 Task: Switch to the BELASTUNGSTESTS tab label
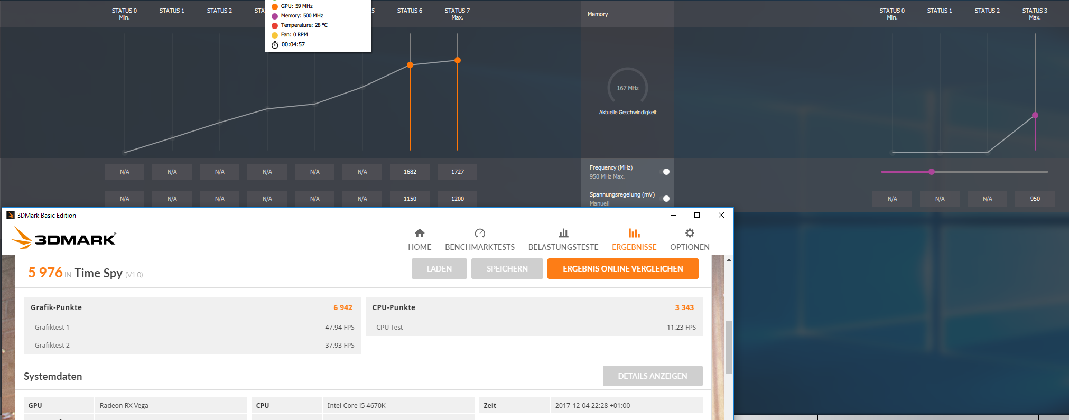click(x=563, y=247)
